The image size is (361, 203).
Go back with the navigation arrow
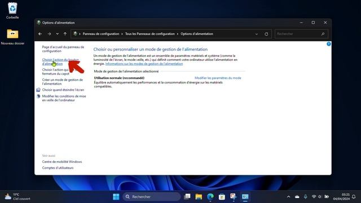(40, 34)
